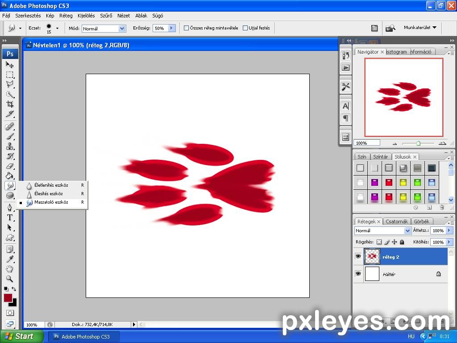Select the Crop tool

pyautogui.click(x=10, y=104)
